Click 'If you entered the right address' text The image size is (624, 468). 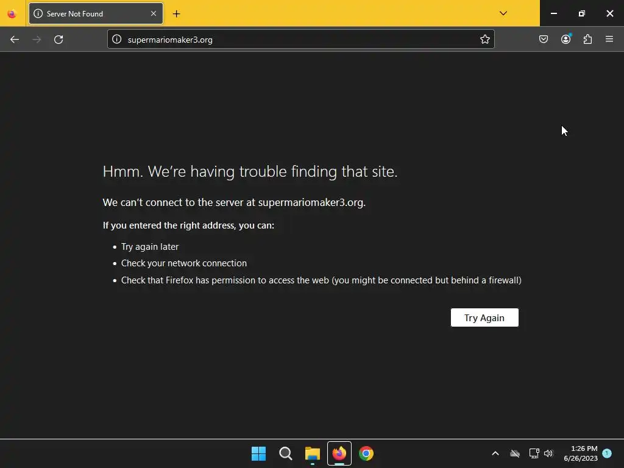(x=188, y=225)
